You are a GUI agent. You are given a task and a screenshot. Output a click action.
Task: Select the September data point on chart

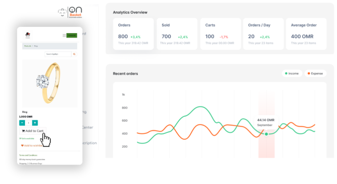(266, 134)
